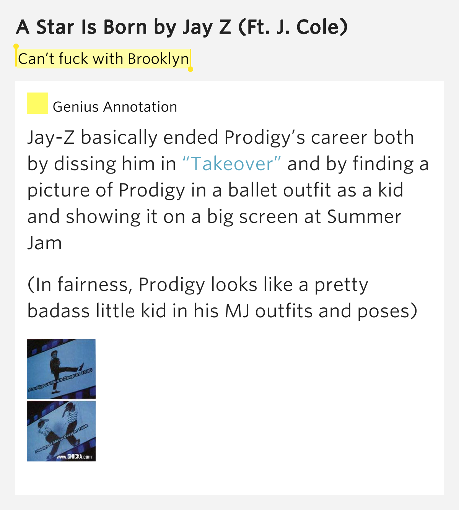This screenshot has width=459, height=510.
Task: Click the word "Brooklyn" in the highlighted lyric
Action: [158, 59]
